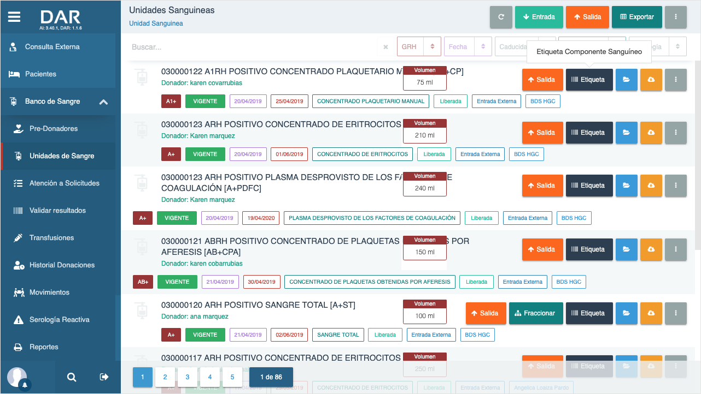Click cloud download icon for unit 030000122

651,80
